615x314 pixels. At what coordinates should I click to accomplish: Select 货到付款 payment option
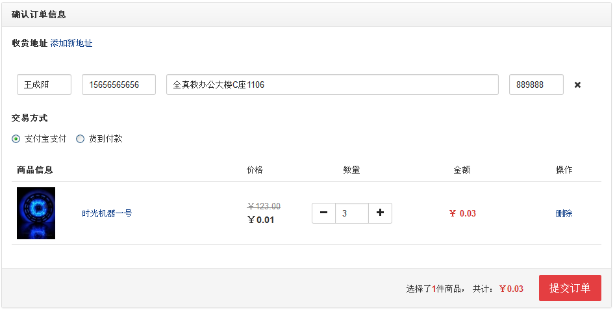[81, 138]
